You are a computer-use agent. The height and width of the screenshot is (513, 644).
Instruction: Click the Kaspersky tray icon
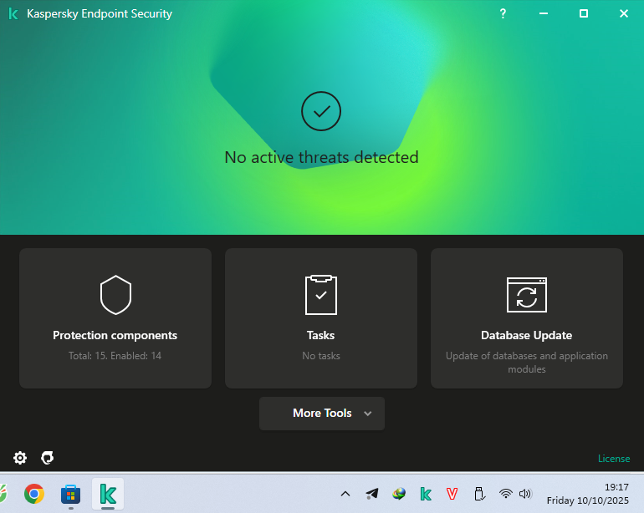tap(426, 494)
